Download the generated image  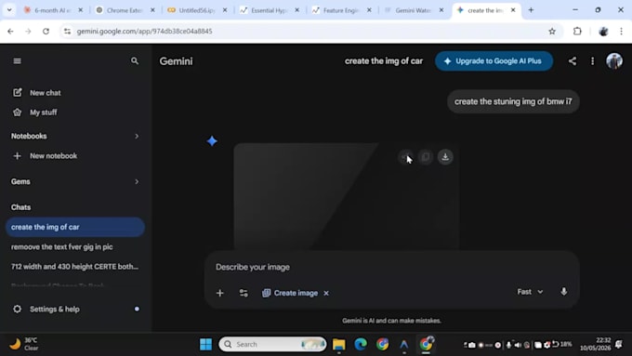445,157
